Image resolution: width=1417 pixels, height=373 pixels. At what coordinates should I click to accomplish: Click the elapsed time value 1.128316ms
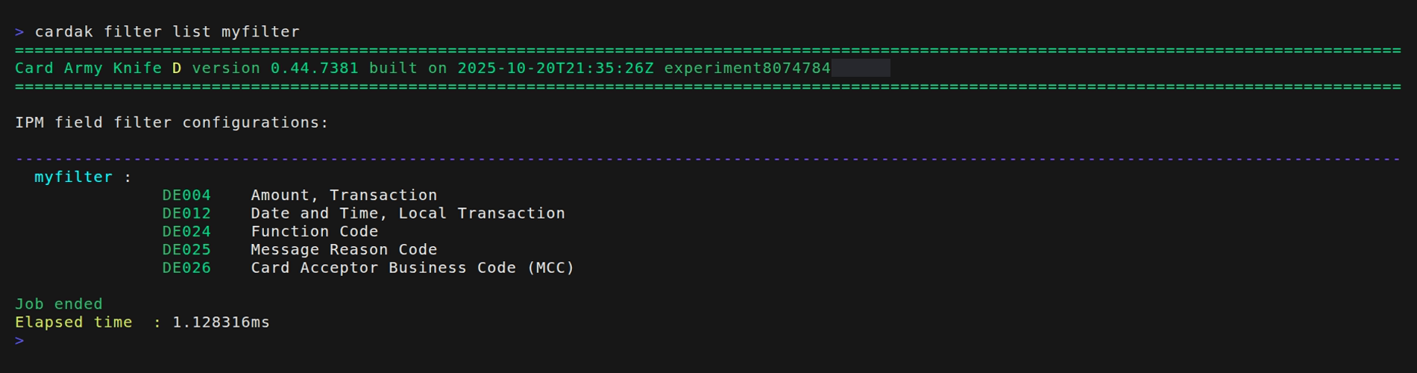221,322
